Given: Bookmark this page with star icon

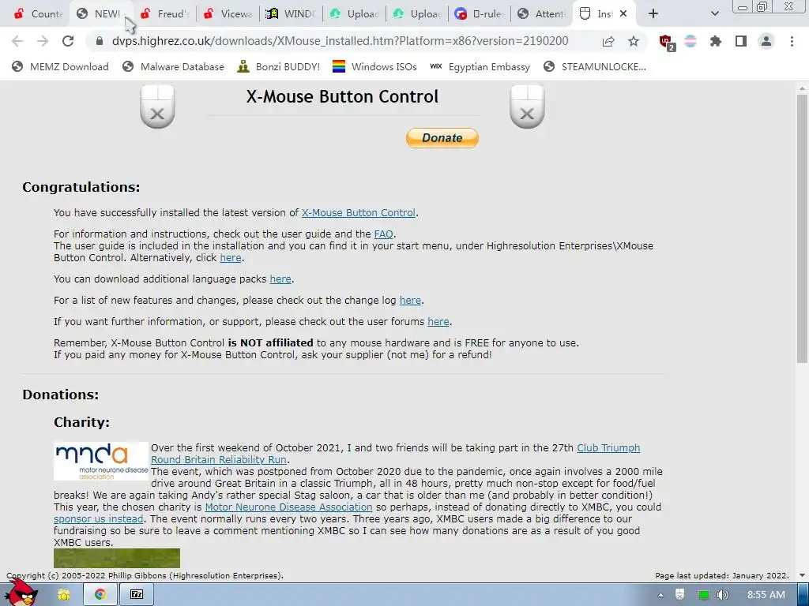Looking at the screenshot, I should [634, 41].
